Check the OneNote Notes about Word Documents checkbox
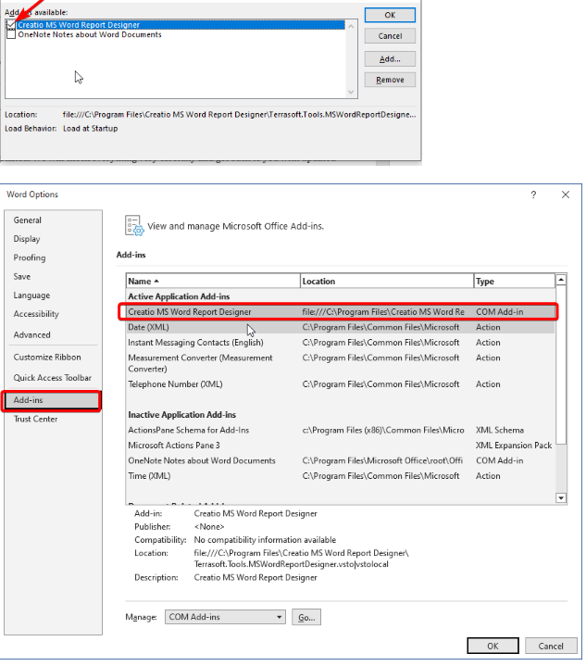The image size is (586, 666). coord(11,34)
